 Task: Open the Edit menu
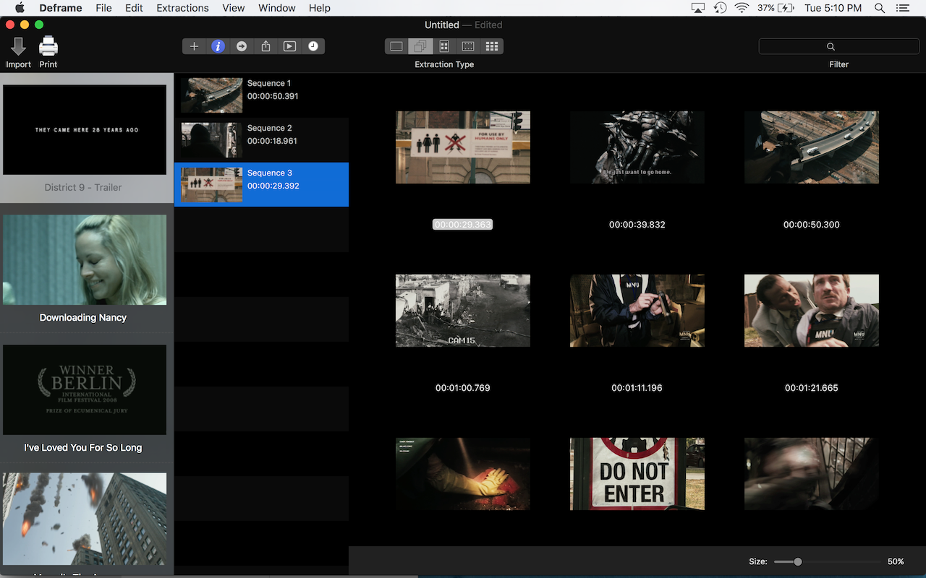(134, 8)
